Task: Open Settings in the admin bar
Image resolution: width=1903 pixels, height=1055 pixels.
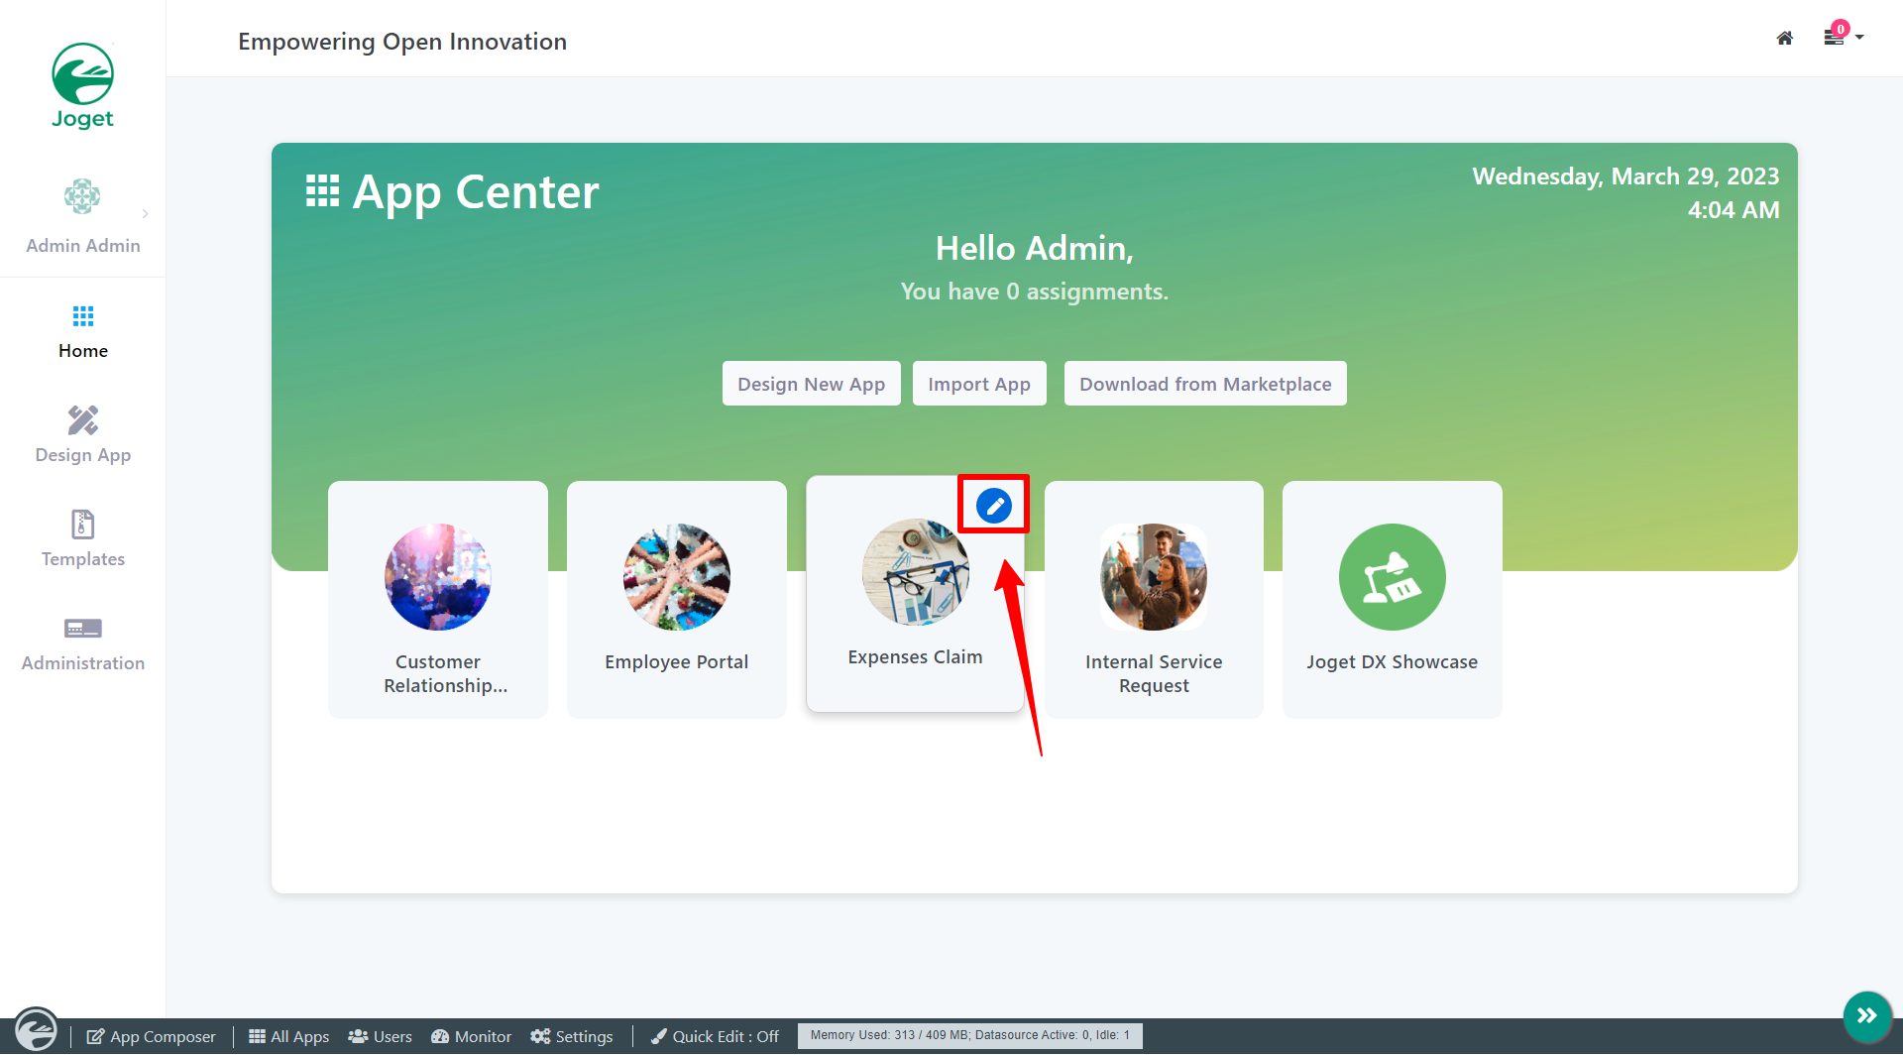Action: coord(572,1036)
